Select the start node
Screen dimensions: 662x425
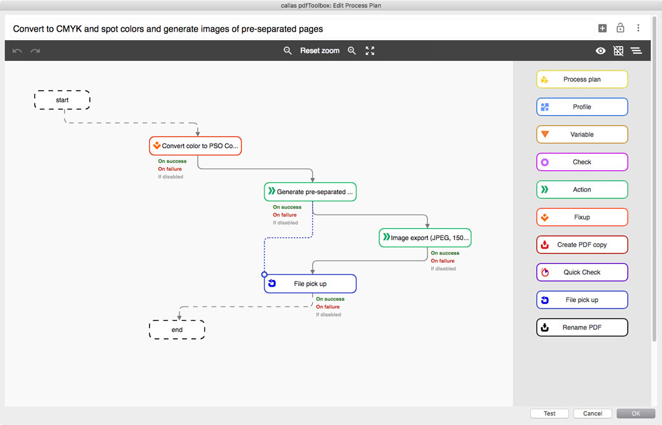pyautogui.click(x=62, y=100)
